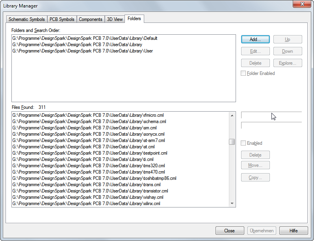Click the folder Delete button beside Explore
This screenshot has width=314, height=241.
255,63
